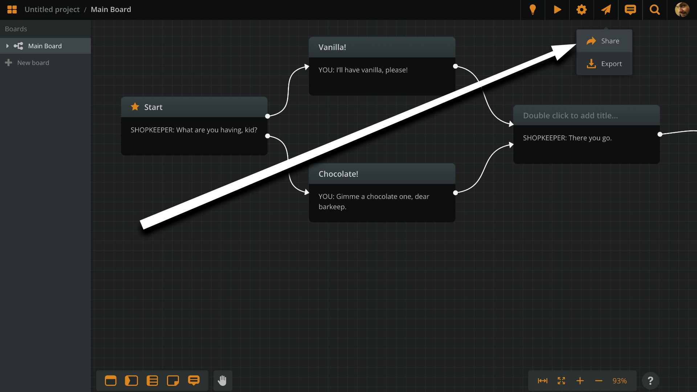Click Share in the open menu
Viewport: 697px width, 392px height.
pyautogui.click(x=604, y=41)
